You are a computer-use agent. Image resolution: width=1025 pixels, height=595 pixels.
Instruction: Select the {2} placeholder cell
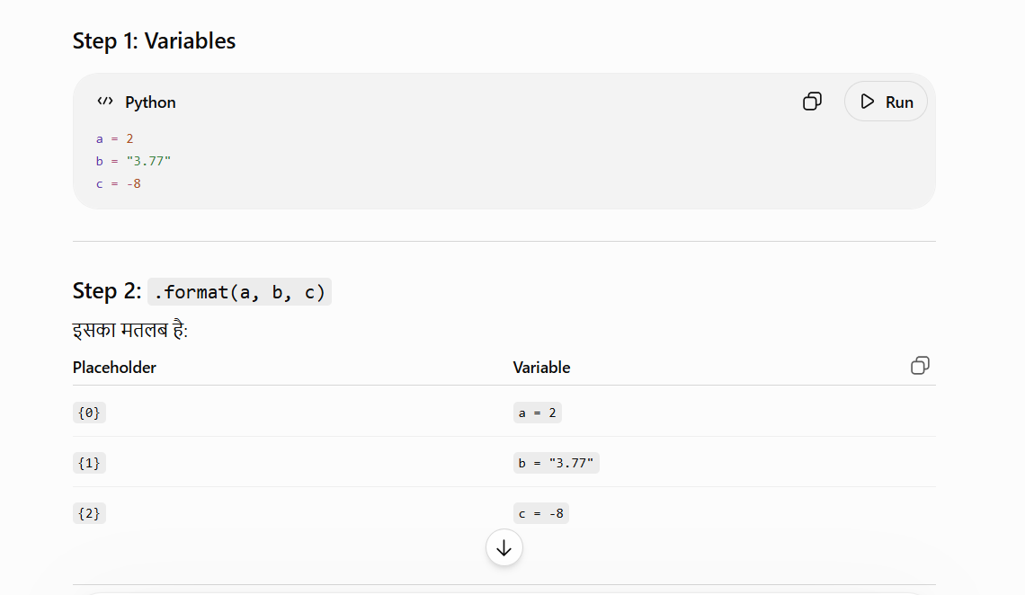89,513
